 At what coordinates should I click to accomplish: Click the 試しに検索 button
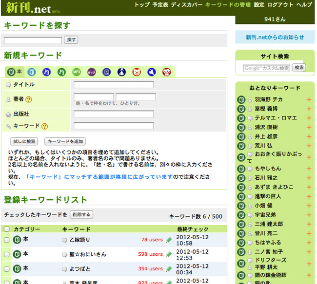pos(24,141)
